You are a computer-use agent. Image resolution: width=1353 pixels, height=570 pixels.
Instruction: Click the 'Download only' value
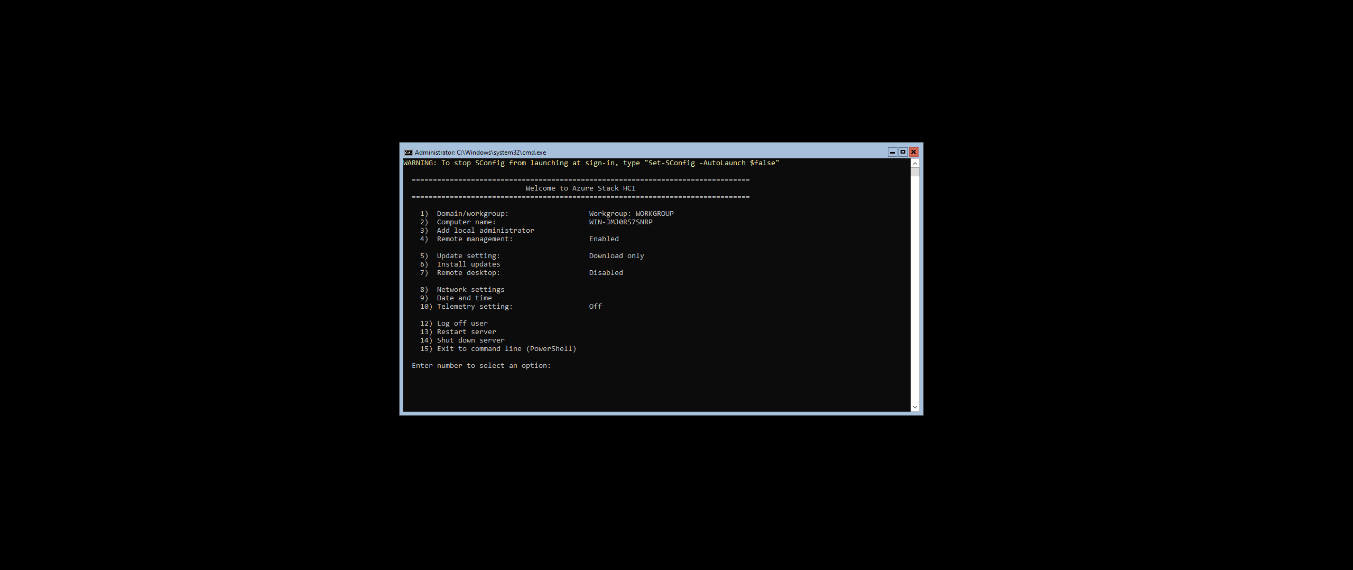tap(616, 256)
